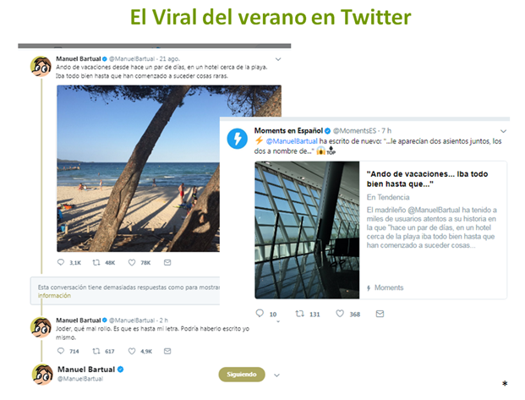
Task: Toggle the Siguiendo follow button
Action: [242, 375]
